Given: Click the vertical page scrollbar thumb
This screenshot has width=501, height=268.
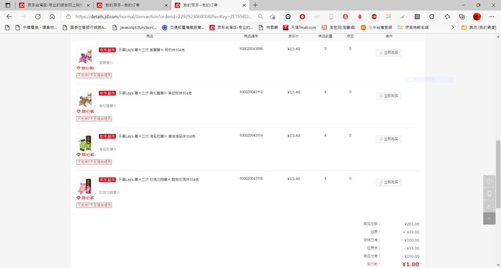Looking at the screenshot, I should coord(498,174).
